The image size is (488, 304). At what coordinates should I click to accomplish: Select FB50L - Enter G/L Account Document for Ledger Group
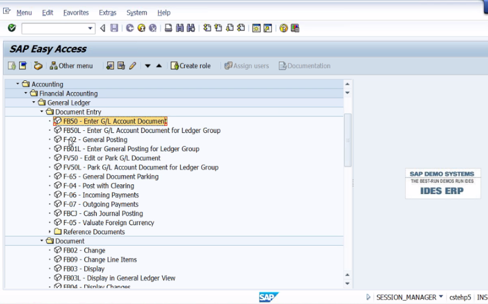click(x=137, y=130)
